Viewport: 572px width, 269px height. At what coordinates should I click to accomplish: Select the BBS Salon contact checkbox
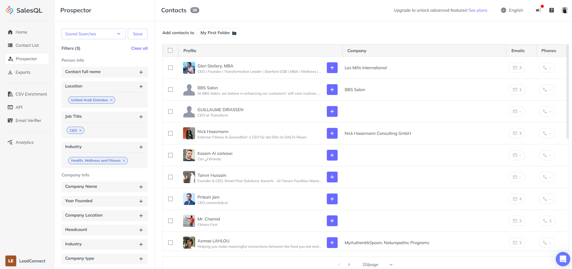[170, 90]
